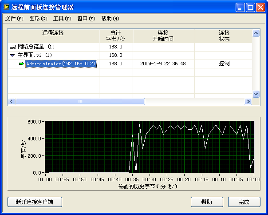Click the table's vertical scroll down arrow
Screen dimensions: 268x215
pyautogui.click(x=256, y=94)
